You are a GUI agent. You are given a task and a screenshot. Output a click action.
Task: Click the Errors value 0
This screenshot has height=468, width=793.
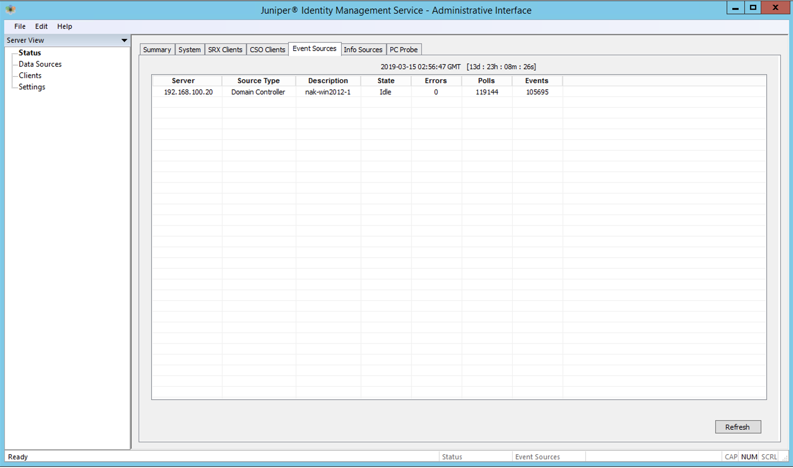436,92
